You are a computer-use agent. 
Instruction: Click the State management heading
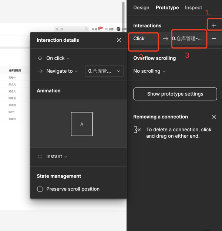tap(59, 176)
